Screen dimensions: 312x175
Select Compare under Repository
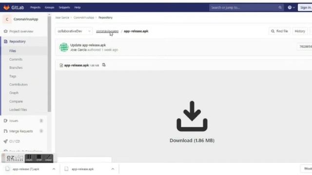[x=16, y=102]
